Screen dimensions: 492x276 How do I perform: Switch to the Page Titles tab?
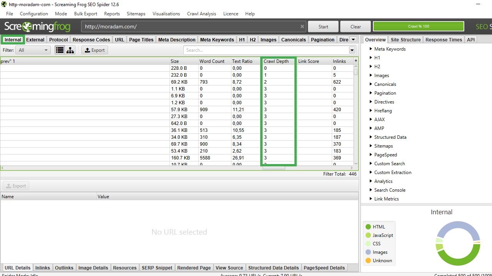141,39
